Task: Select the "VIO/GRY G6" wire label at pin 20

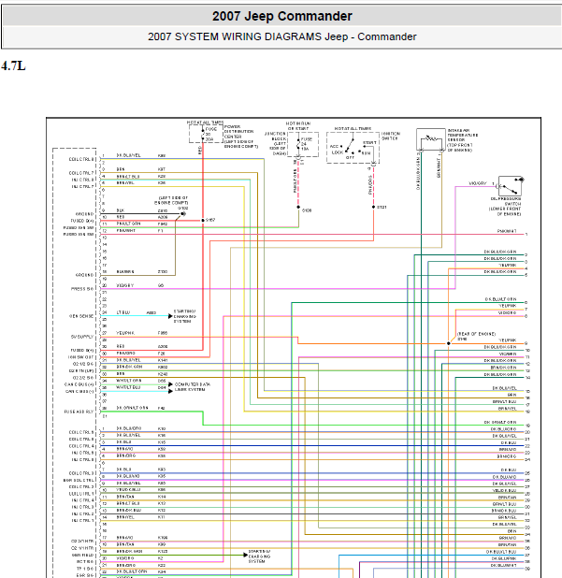Action: tap(140, 285)
